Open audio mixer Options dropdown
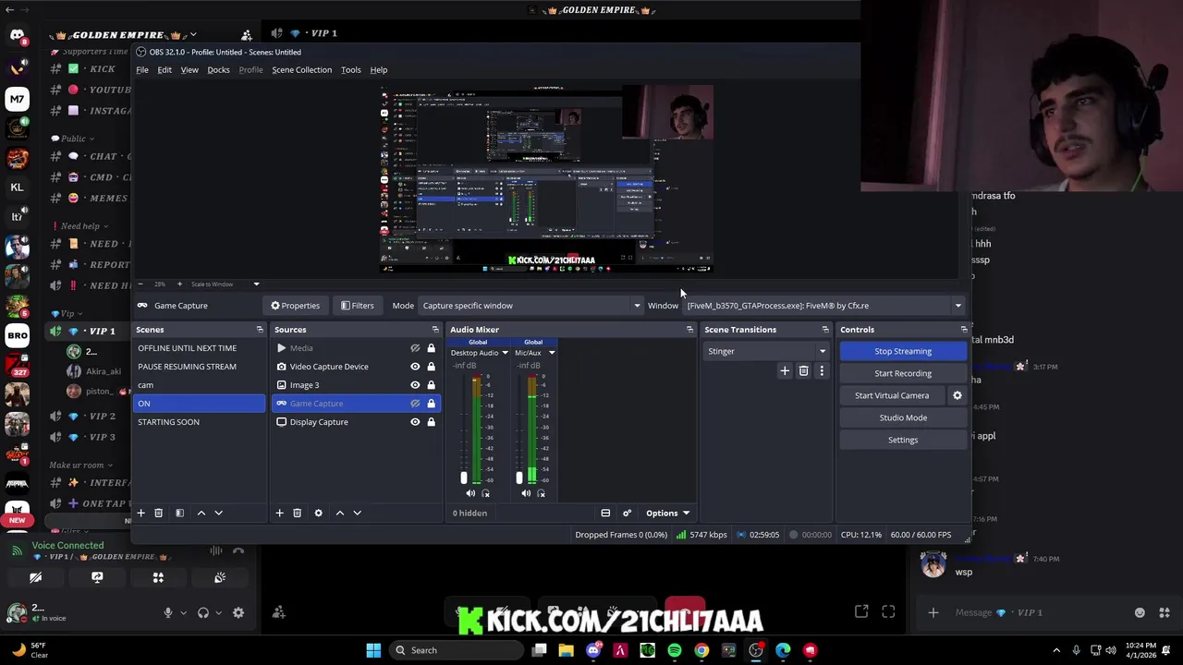 [667, 513]
